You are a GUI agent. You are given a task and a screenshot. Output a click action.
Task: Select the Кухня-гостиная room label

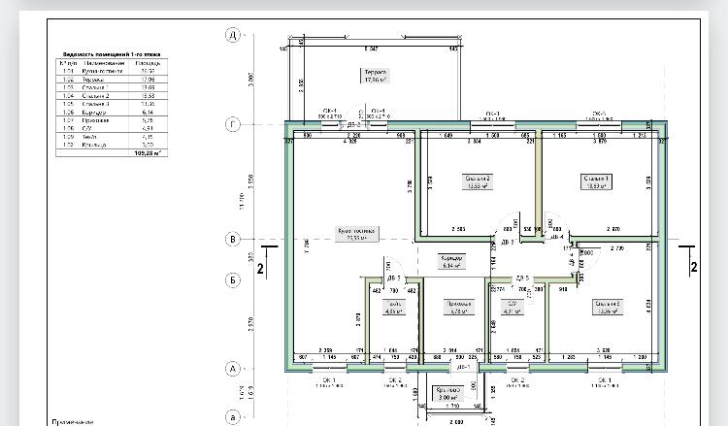356,234
